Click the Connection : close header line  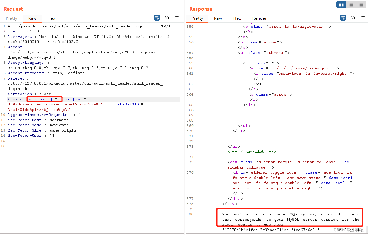coord(29,94)
